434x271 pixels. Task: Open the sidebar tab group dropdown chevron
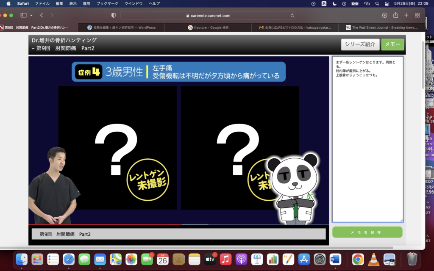(31, 15)
